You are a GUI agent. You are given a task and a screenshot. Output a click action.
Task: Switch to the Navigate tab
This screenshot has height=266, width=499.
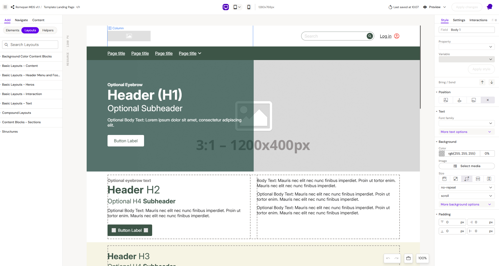tap(21, 20)
